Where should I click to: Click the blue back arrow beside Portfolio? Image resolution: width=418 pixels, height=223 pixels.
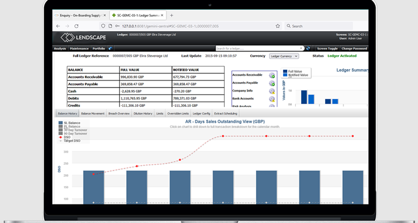pos(110,49)
